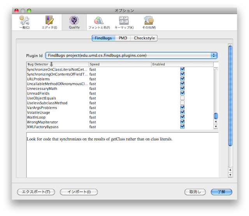Switch to the PMD tab
The image size is (249, 216).
coord(123,38)
